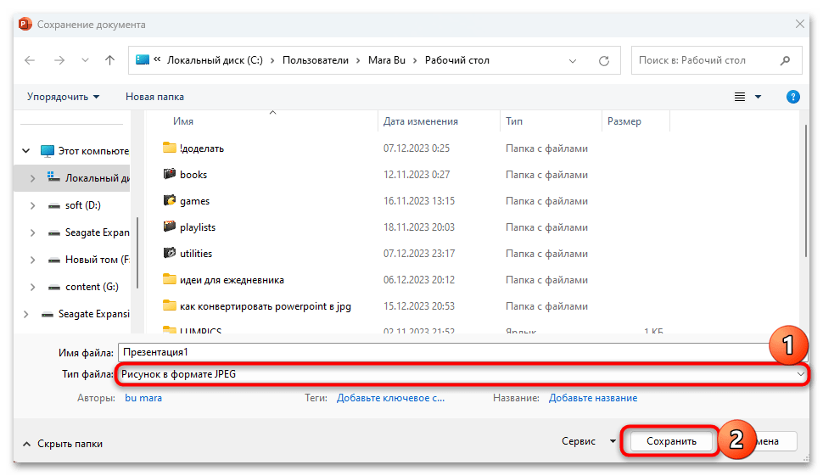Click the file list vertical scrollbar
823x476 pixels.
click(805, 190)
